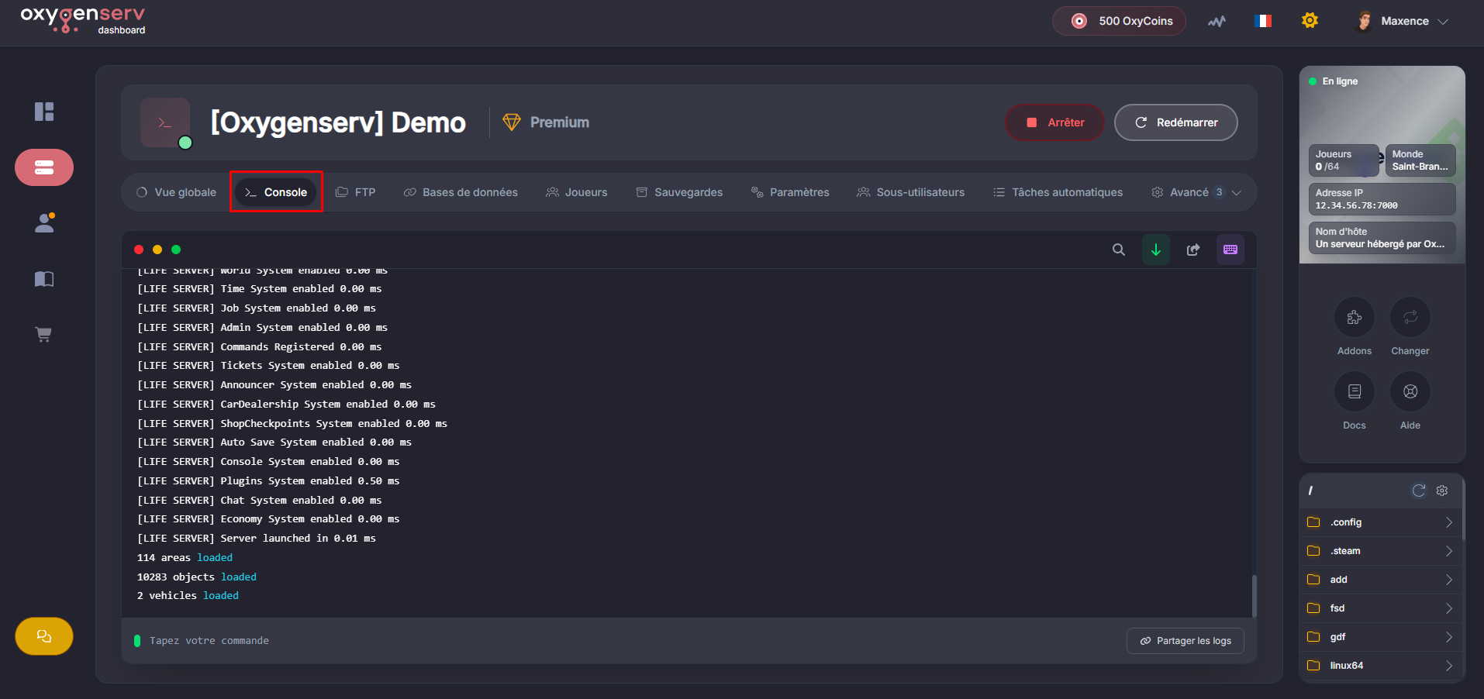Open the shopping cart in sidebar
Viewport: 1484px width, 699px height.
tap(44, 335)
